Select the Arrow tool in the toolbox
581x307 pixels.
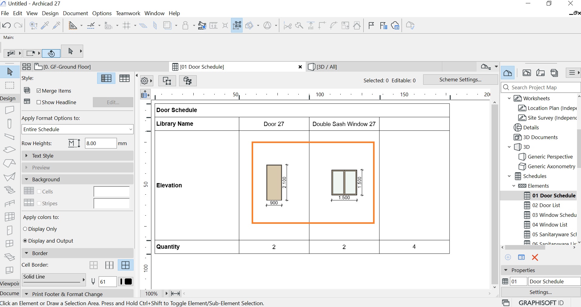[10, 72]
